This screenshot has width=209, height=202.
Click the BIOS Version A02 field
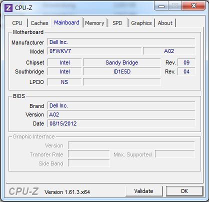pos(121,114)
